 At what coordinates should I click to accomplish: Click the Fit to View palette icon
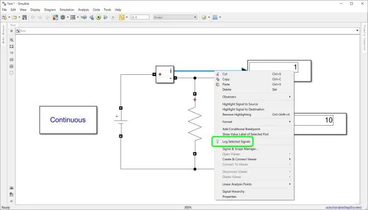pos(12,46)
